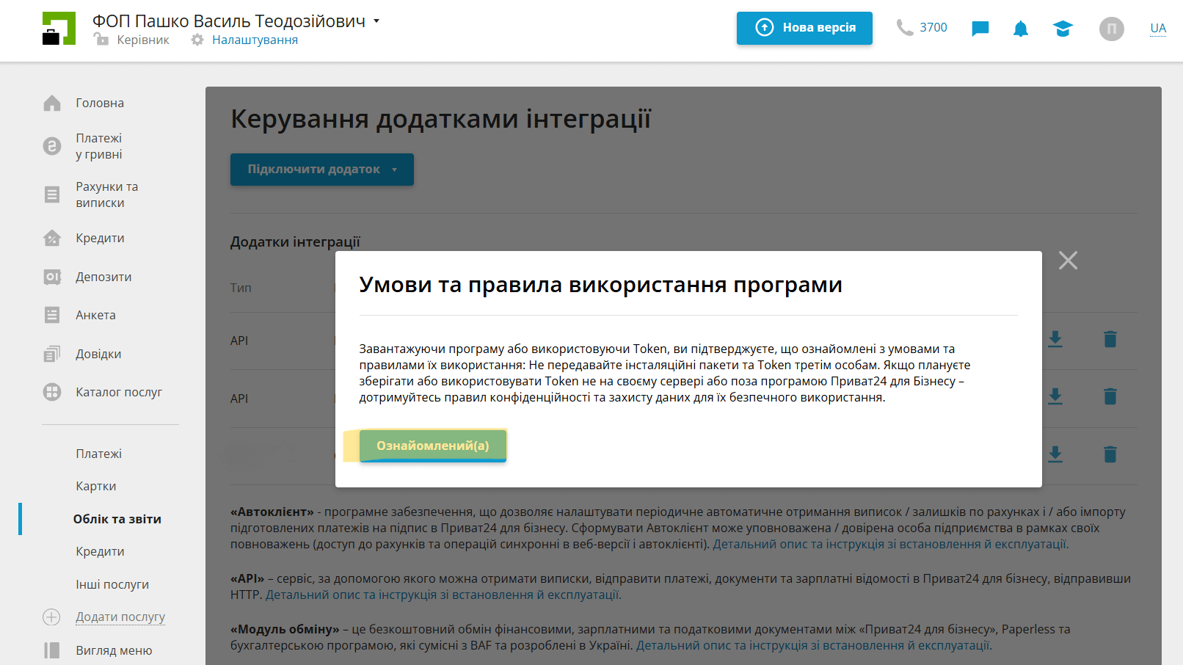Screen dimensions: 1183x665
Task: Click documents icon beside Довідки
Action: coord(52,354)
